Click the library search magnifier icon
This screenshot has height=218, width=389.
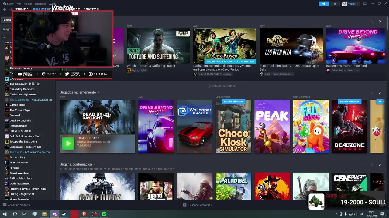point(4,36)
